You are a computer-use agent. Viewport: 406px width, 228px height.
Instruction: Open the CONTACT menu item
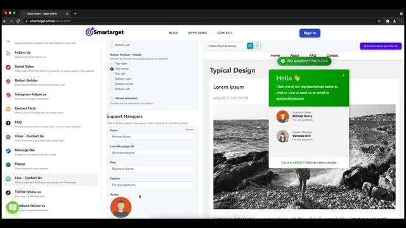225,33
